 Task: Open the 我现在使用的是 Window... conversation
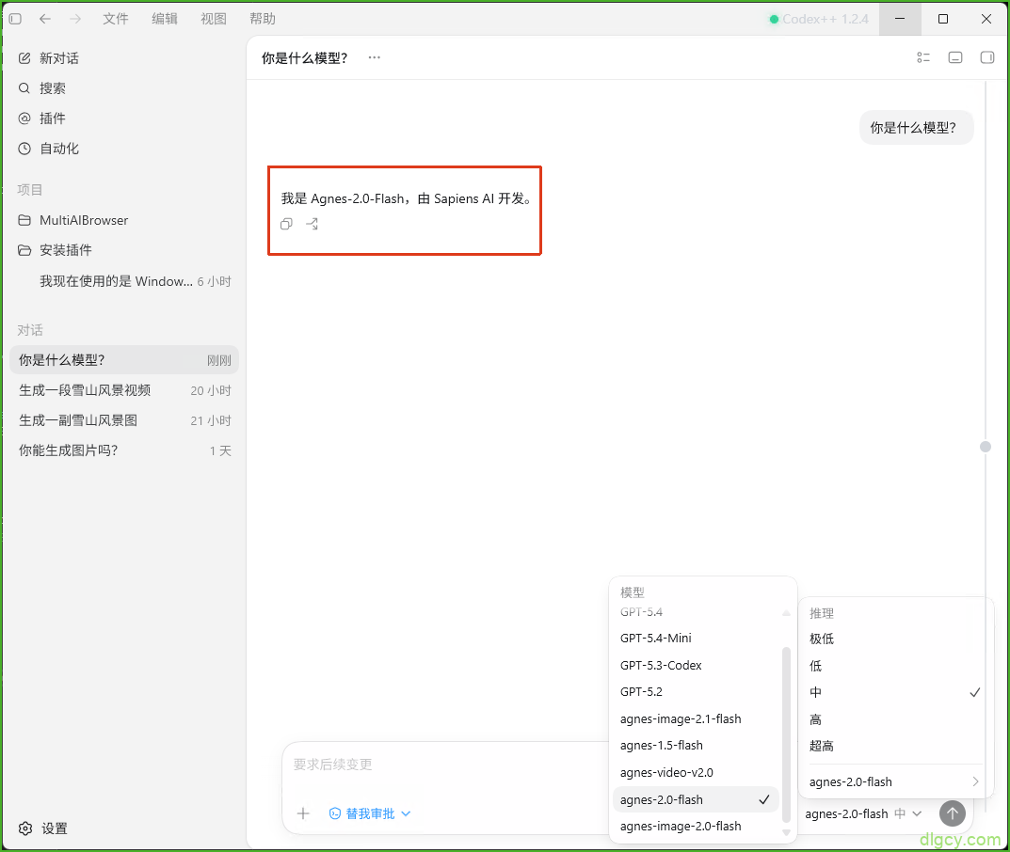124,281
